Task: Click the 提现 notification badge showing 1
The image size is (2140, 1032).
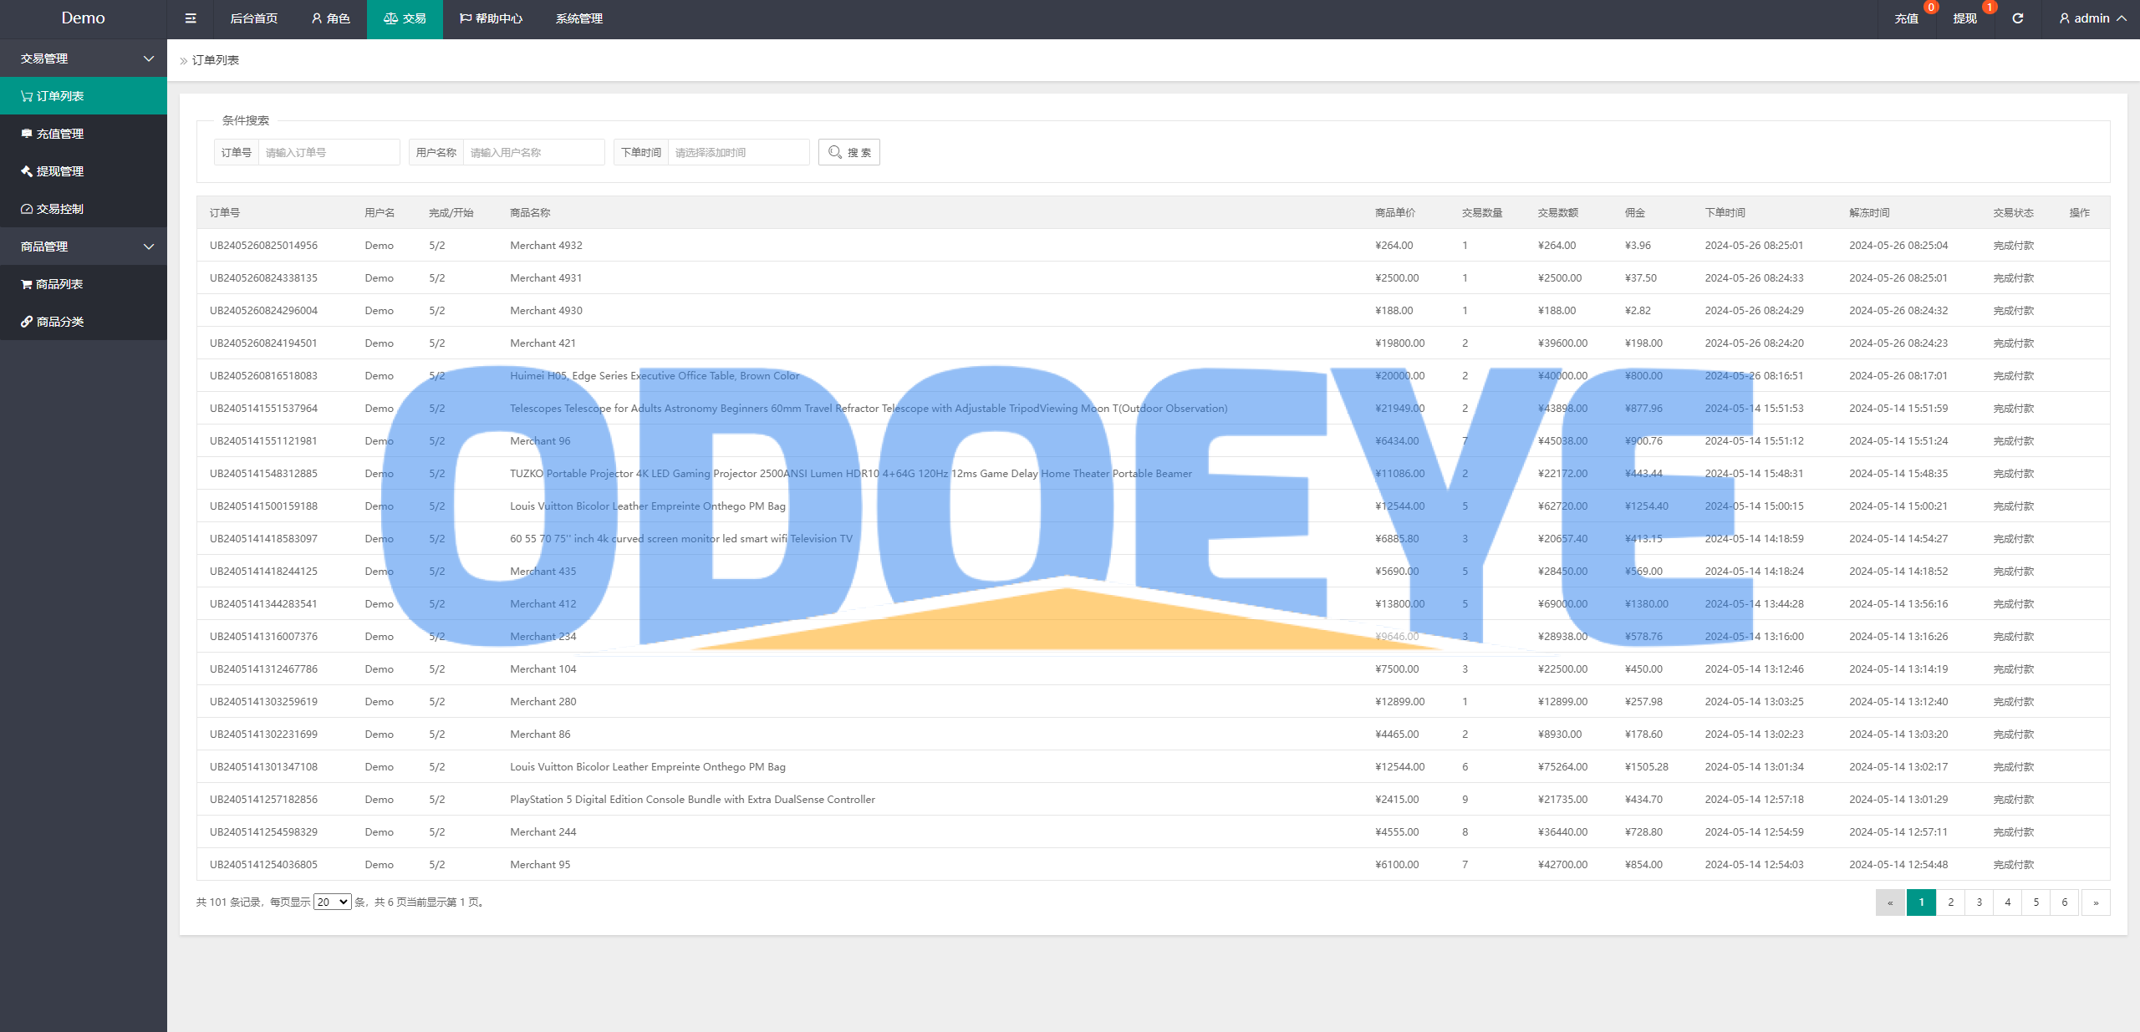Action: 1990,8
